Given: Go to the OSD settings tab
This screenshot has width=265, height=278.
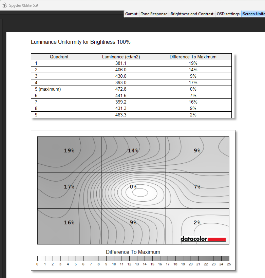Looking at the screenshot, I should (x=228, y=14).
